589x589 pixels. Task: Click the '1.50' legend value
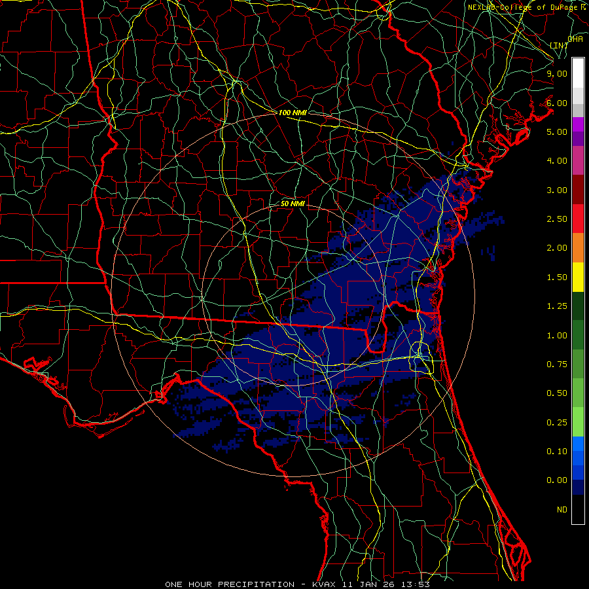pyautogui.click(x=557, y=277)
